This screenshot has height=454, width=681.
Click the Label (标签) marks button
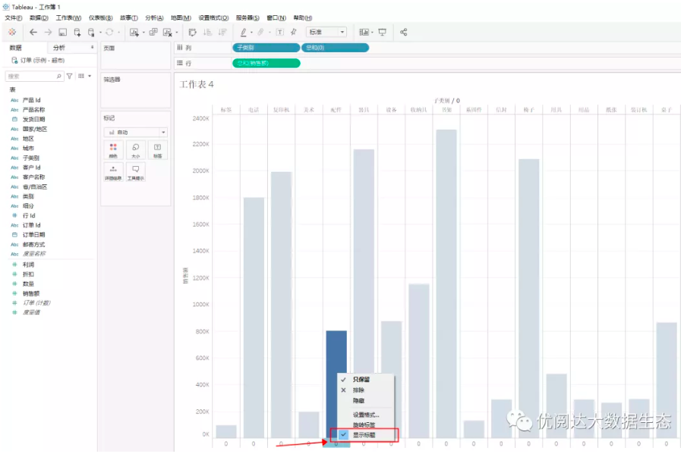click(157, 149)
